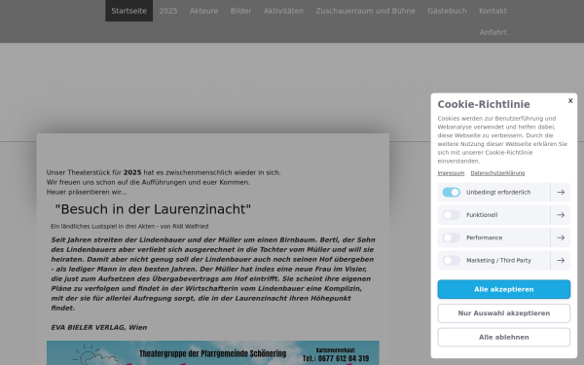Enable the Marketing / Third Party switch
Image resolution: width=584 pixels, height=365 pixels.
[451, 260]
